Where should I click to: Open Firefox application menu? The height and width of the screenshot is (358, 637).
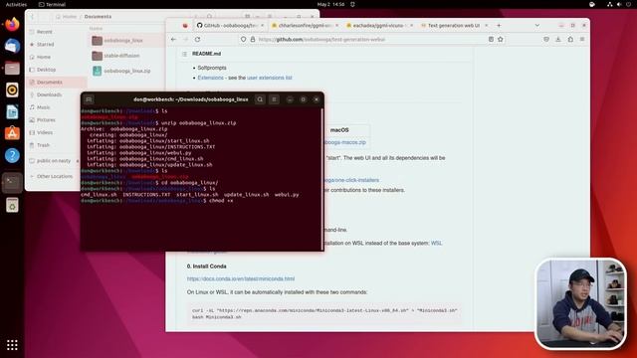(582, 40)
